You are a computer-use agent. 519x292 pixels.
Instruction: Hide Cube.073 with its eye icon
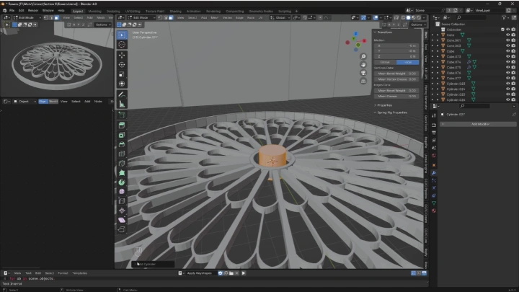(507, 57)
